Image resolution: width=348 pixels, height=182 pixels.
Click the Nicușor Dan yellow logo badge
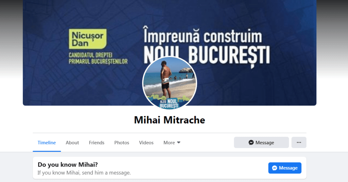pos(88,39)
